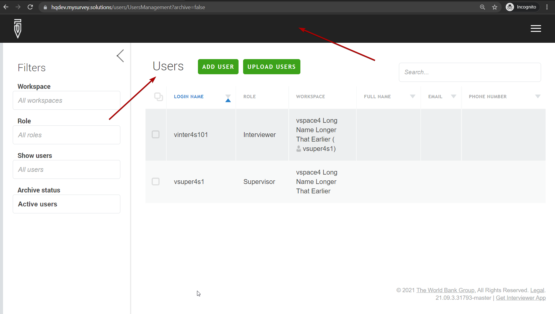Click login name vinter4s101
555x314 pixels.
[x=191, y=135]
